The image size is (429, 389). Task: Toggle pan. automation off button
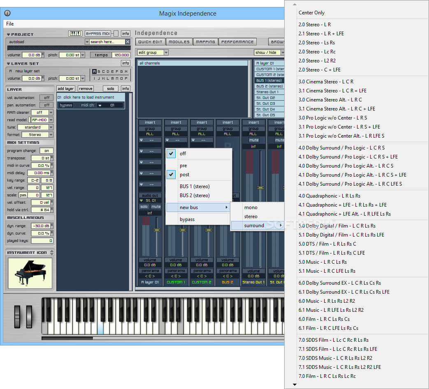pyautogui.click(x=46, y=105)
